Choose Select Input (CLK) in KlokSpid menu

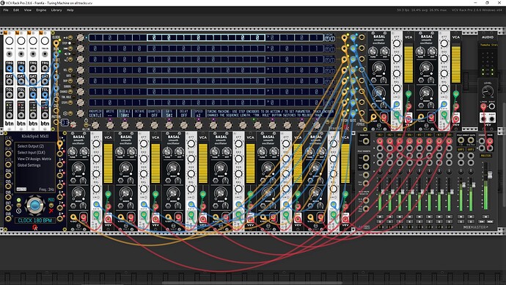pyautogui.click(x=32, y=153)
